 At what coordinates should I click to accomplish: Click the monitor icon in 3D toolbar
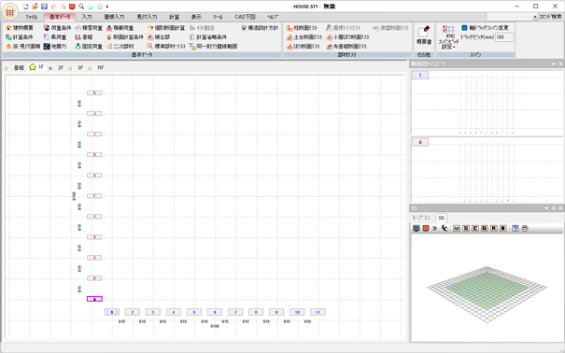coord(417,229)
